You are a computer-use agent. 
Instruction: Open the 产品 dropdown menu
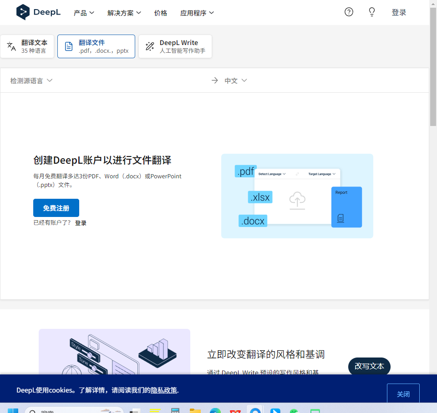pos(84,13)
